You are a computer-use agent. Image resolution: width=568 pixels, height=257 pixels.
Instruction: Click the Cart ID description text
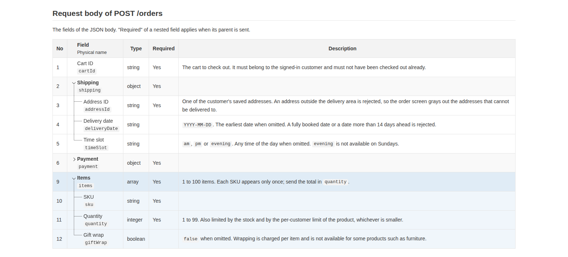[x=304, y=67]
